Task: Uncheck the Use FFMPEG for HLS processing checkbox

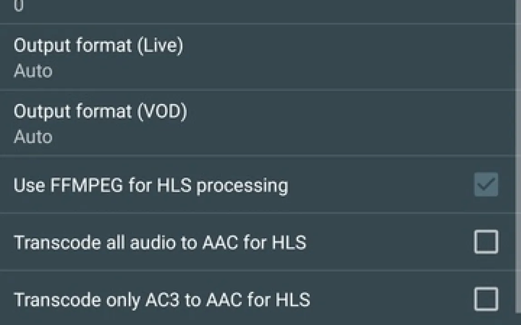Action: click(x=486, y=185)
